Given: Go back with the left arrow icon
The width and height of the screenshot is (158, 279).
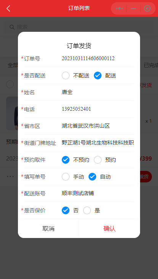Looking at the screenshot, I should [x=8, y=8].
